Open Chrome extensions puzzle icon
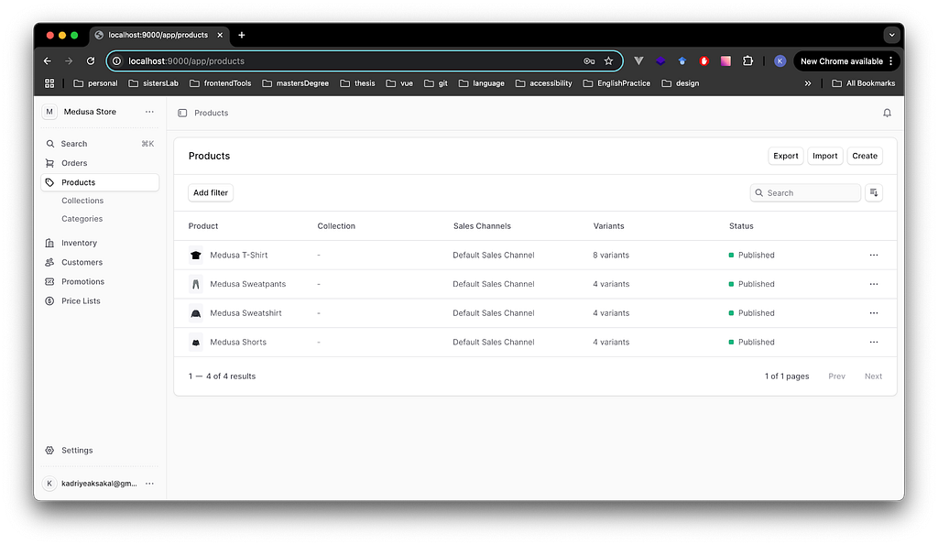Screen dimensions: 938x545 [747, 61]
